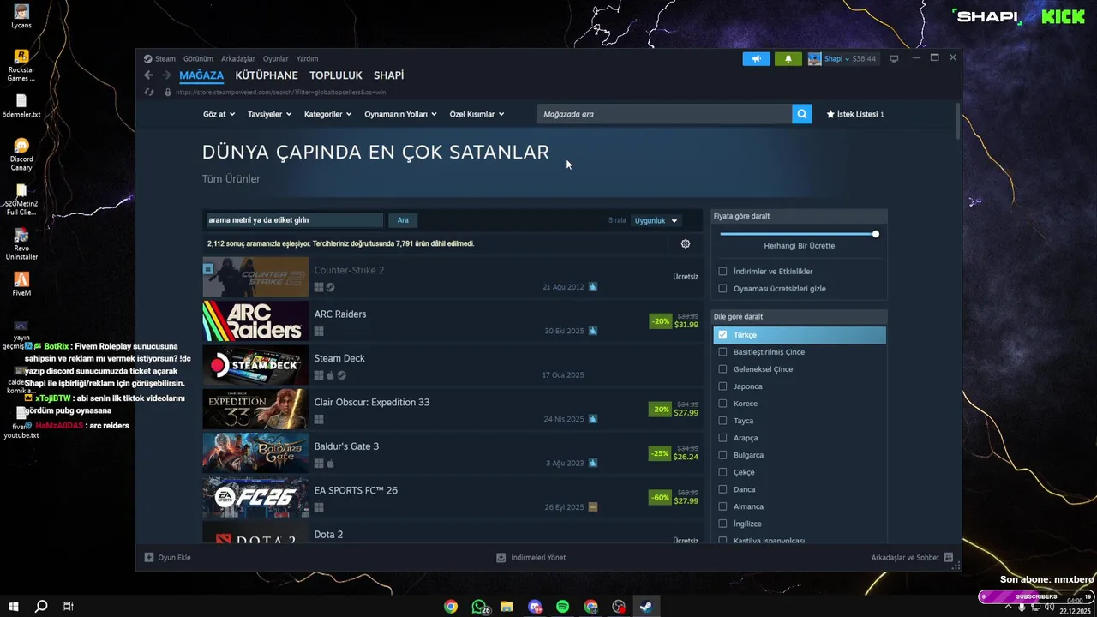The width and height of the screenshot is (1097, 617).
Task: Open search preferences gear icon
Action: pyautogui.click(x=686, y=243)
